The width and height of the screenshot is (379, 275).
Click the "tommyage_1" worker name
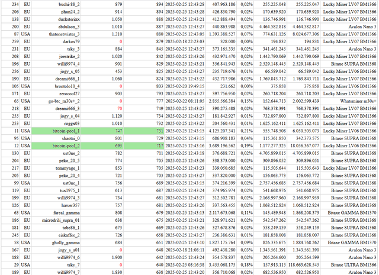click(68, 169)
